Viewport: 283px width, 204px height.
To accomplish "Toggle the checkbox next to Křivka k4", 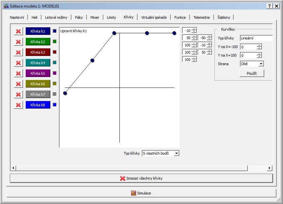I will tap(55, 63).
